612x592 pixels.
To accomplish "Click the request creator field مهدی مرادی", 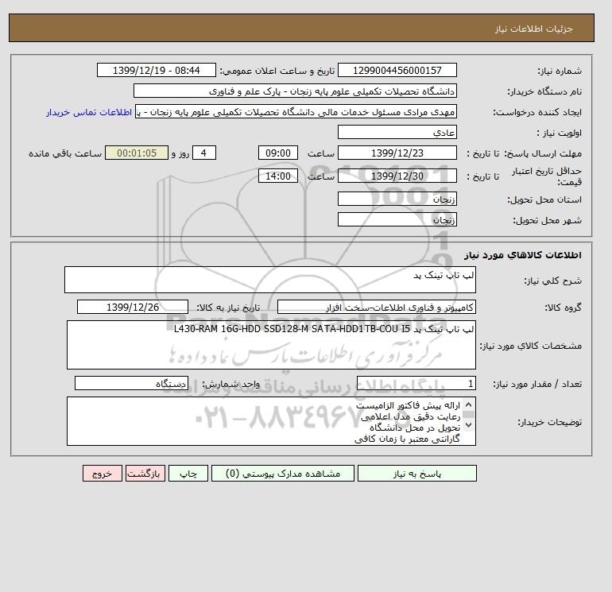I will tap(296, 112).
